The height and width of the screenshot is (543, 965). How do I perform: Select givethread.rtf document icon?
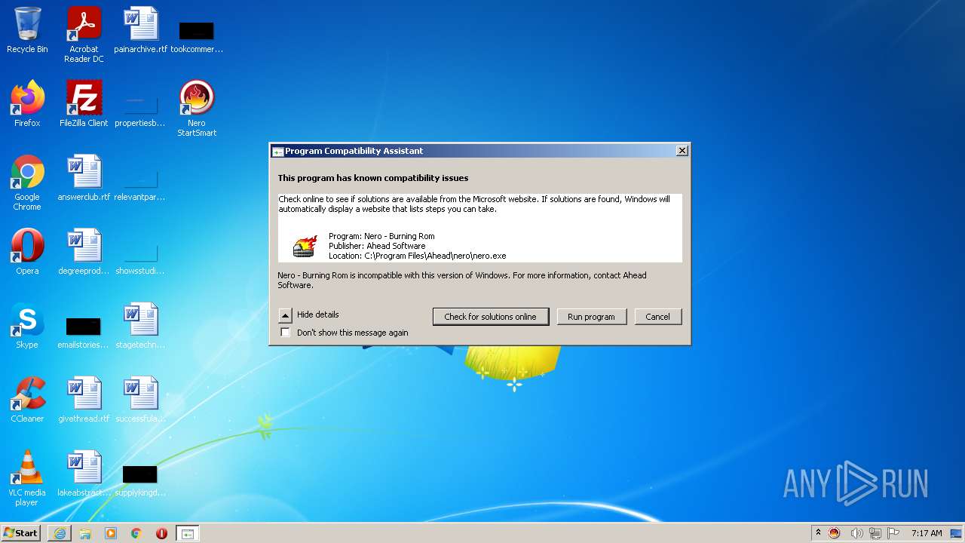pos(84,400)
